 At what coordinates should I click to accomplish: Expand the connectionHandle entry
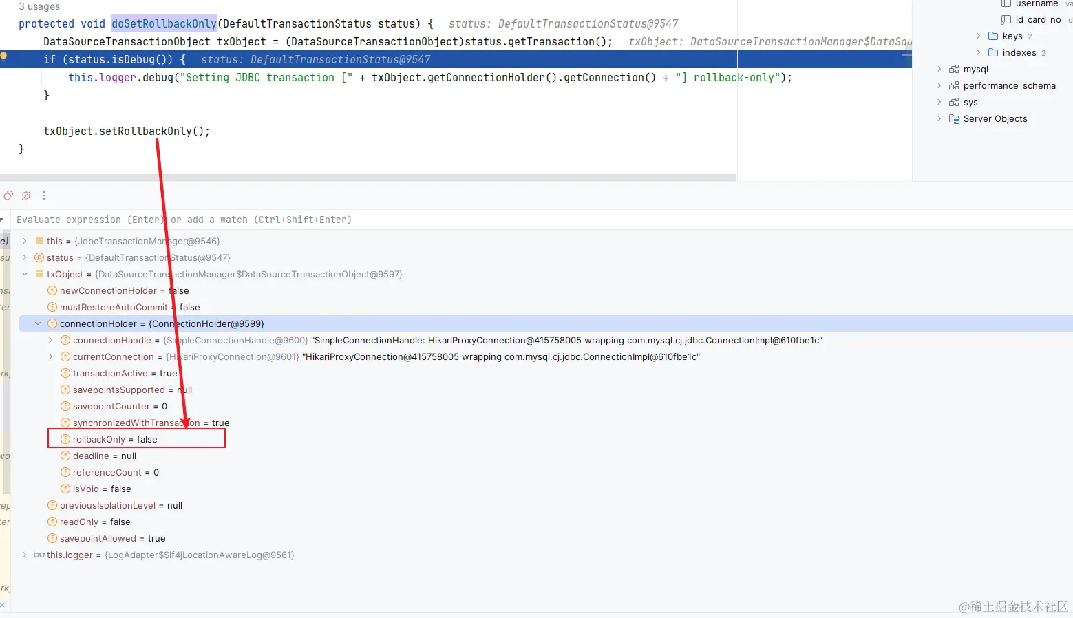(50, 340)
